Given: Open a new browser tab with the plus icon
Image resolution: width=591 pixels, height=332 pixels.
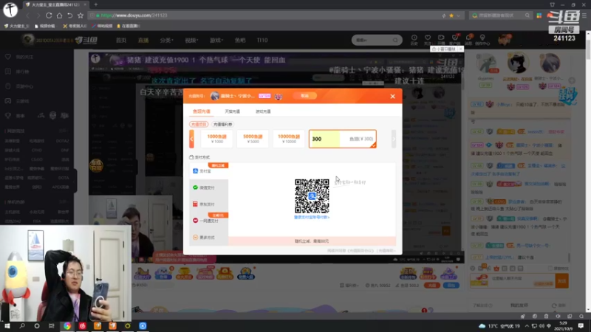Looking at the screenshot, I should coord(96,4).
